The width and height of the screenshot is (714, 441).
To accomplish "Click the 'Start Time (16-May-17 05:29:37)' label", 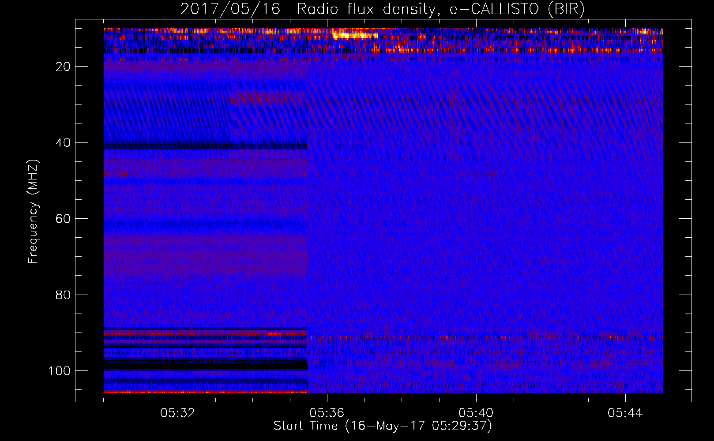I will pos(383,426).
